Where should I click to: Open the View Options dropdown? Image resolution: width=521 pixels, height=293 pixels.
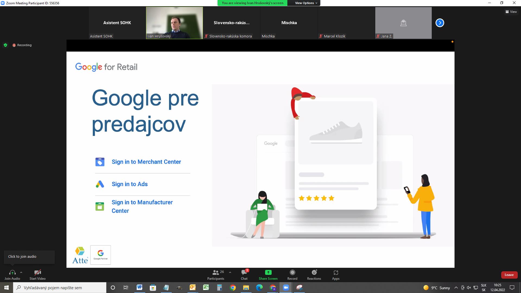[306, 3]
